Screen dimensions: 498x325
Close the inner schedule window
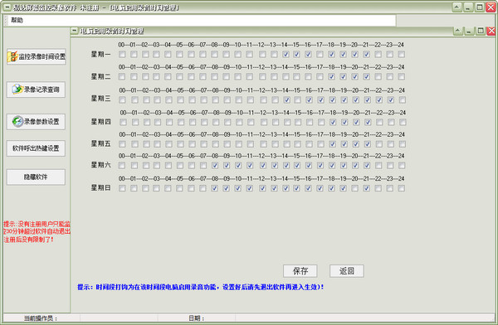[x=491, y=31]
